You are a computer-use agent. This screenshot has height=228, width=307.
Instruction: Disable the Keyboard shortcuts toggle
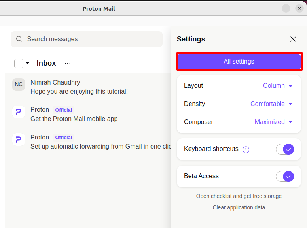[x=285, y=149]
